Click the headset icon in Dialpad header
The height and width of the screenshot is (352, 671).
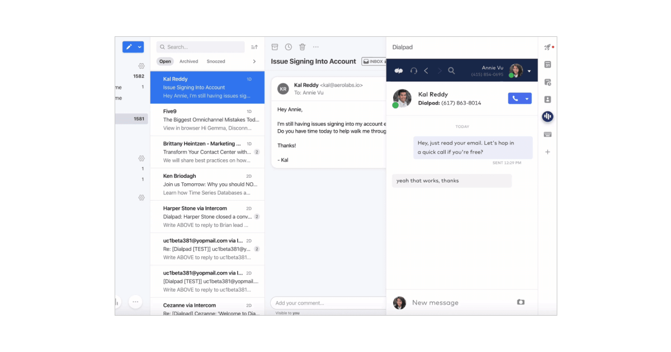tap(414, 71)
